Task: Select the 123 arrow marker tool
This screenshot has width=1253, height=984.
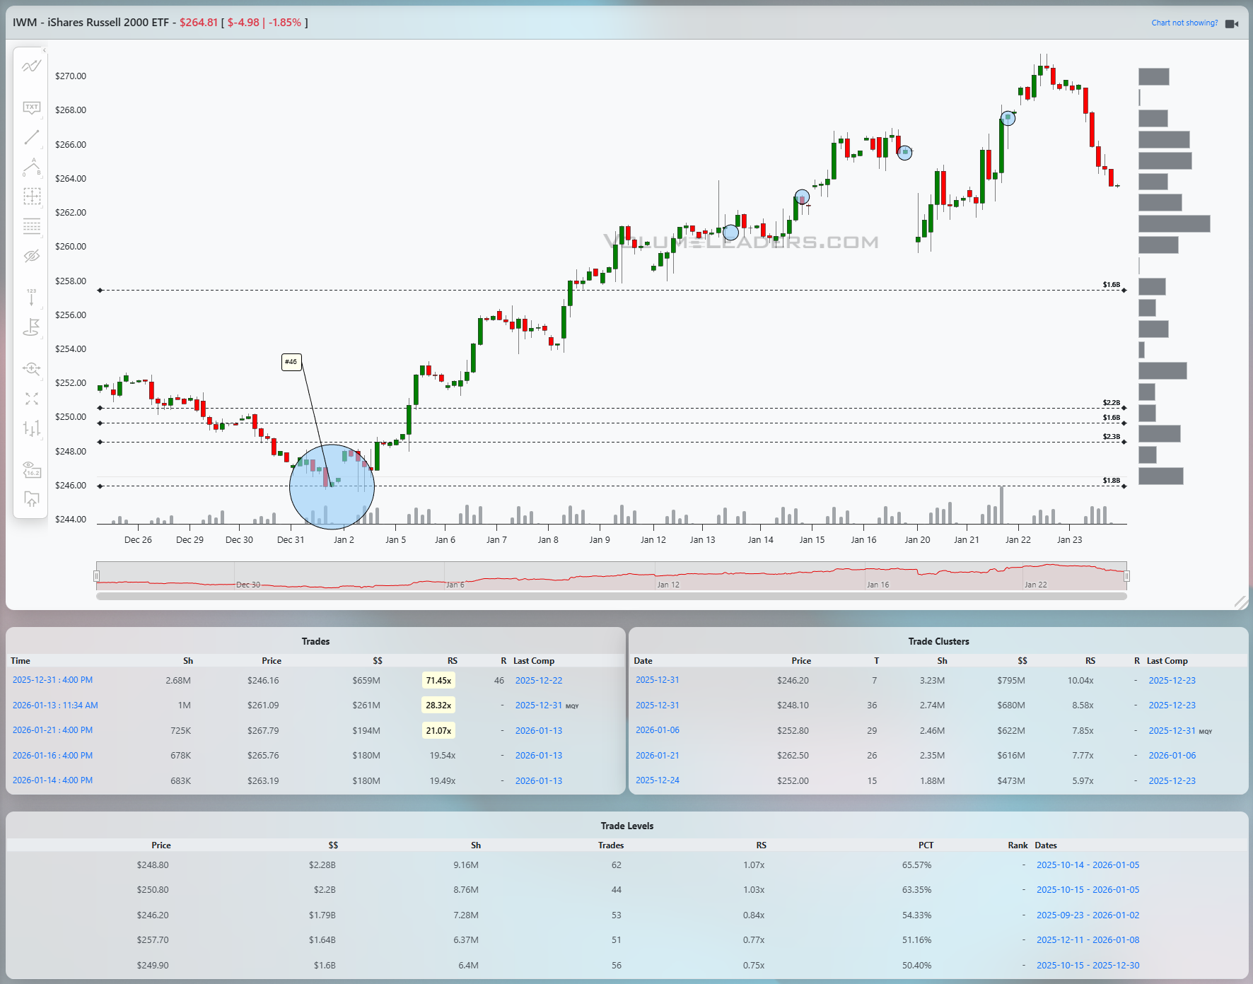Action: [x=31, y=297]
